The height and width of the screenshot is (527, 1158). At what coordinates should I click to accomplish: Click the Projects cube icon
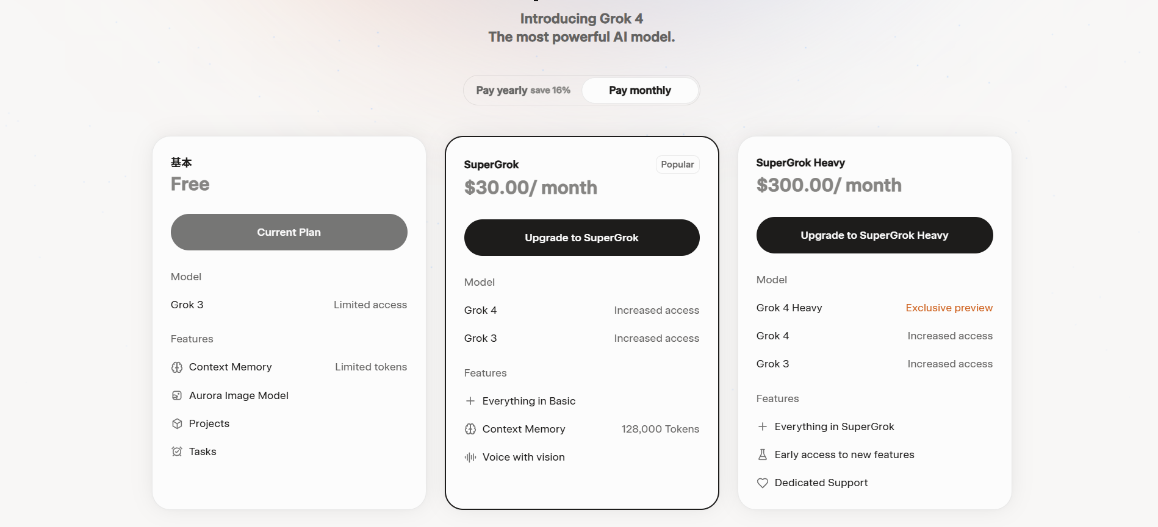(177, 423)
